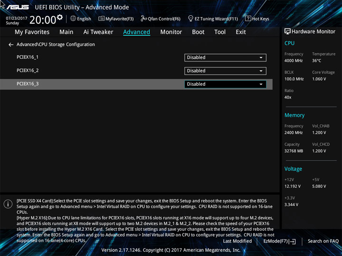This screenshot has width=342, height=256.
Task: Select the Exit tab
Action: pyautogui.click(x=241, y=32)
